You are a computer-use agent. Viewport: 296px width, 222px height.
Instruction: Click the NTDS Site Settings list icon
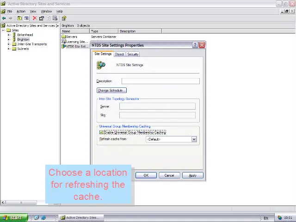64,46
